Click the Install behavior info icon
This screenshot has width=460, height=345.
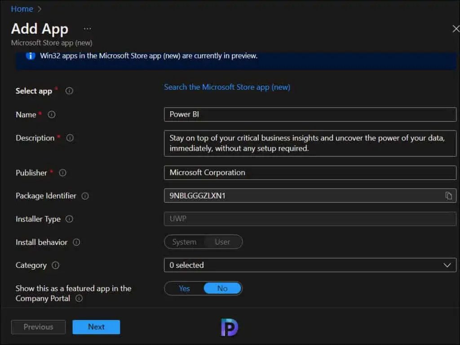76,242
